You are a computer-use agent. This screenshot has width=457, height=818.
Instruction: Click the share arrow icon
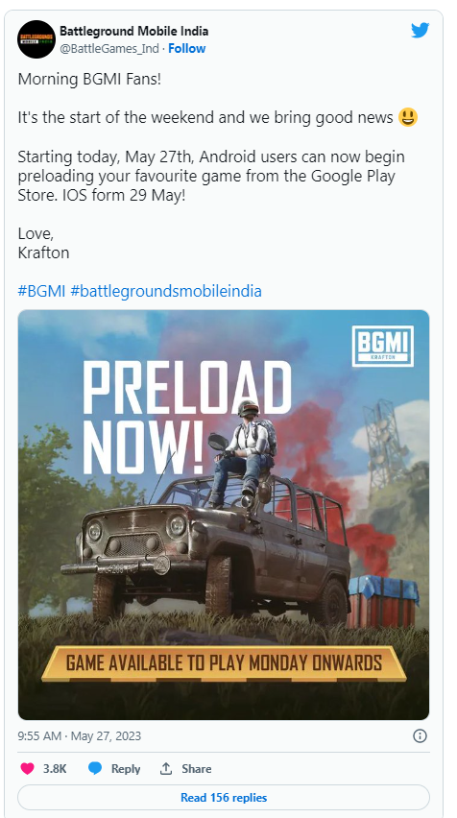(x=166, y=768)
